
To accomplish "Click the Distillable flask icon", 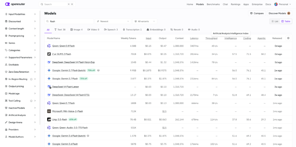I will (6, 65).
